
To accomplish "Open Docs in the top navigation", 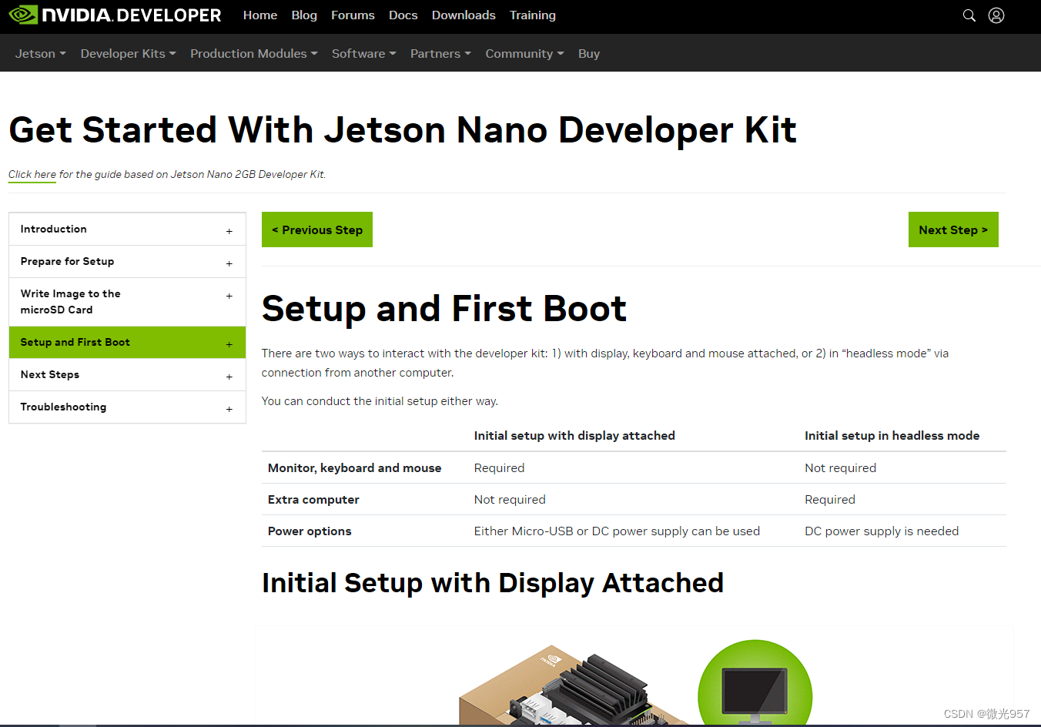I will pos(403,15).
